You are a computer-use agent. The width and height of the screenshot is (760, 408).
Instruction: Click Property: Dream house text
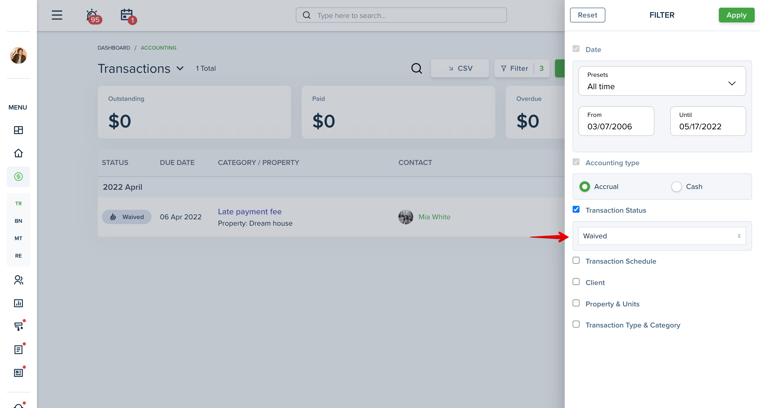255,223
